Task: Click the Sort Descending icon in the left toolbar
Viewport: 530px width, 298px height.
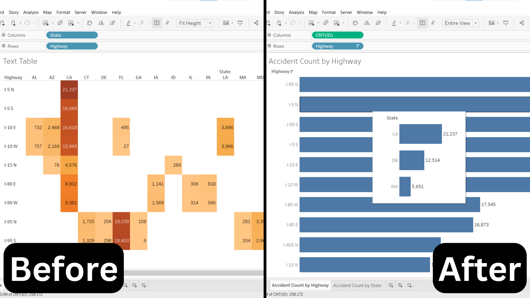Action: tap(113, 23)
